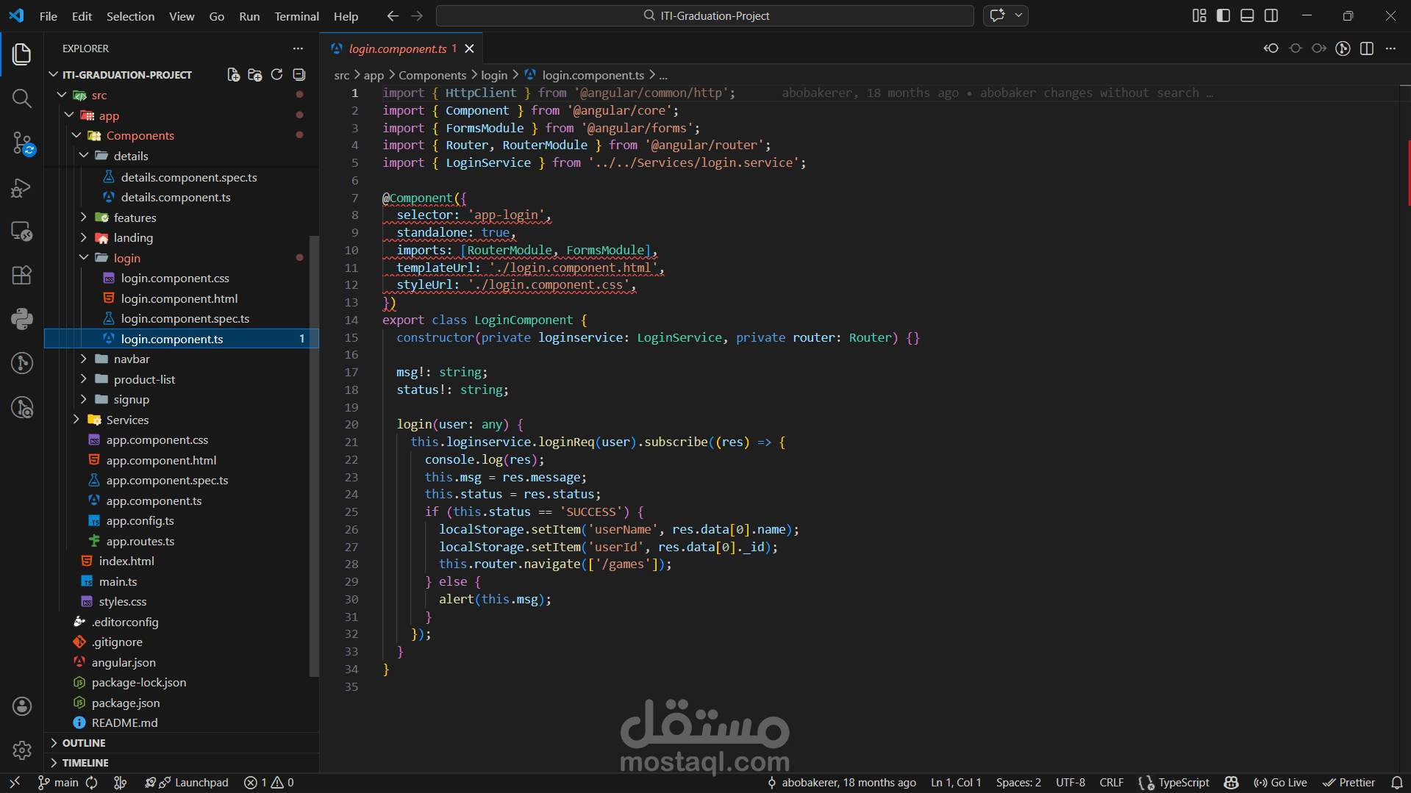
Task: Toggle the bottom panel visibility
Action: point(1247,15)
